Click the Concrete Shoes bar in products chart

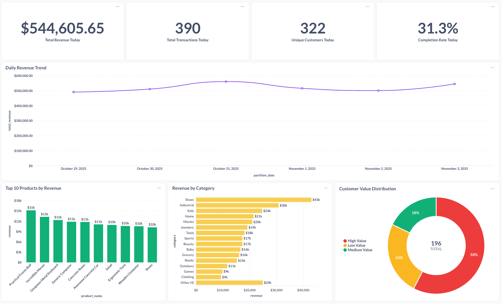85,242
